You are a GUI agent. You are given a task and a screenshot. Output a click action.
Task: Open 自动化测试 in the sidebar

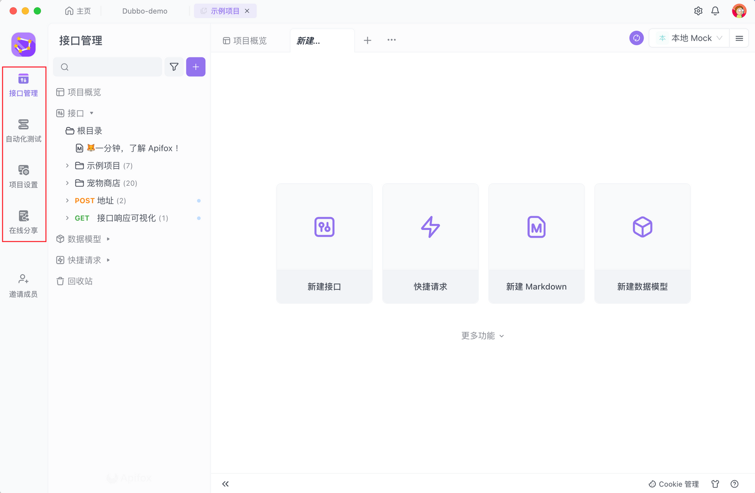pos(24,130)
